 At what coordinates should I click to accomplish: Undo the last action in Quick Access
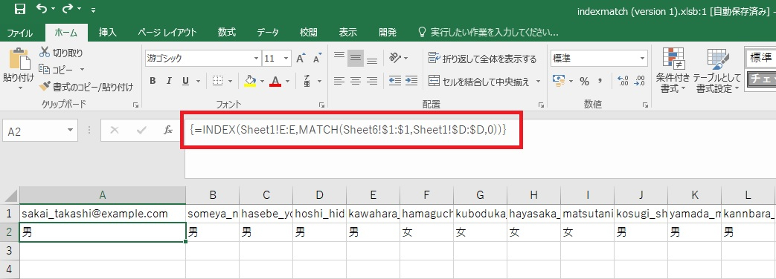41,9
